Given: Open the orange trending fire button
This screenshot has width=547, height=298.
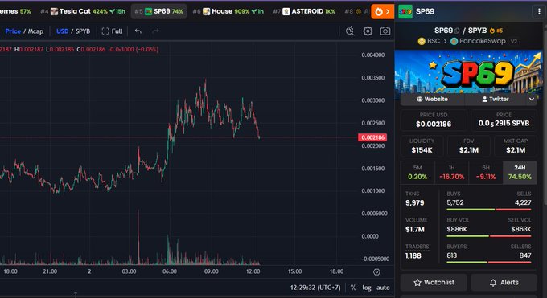Looking at the screenshot, I should point(383,11).
